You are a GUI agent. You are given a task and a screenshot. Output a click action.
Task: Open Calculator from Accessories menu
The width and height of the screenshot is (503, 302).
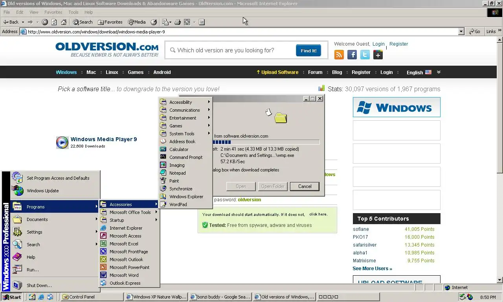tap(185, 149)
